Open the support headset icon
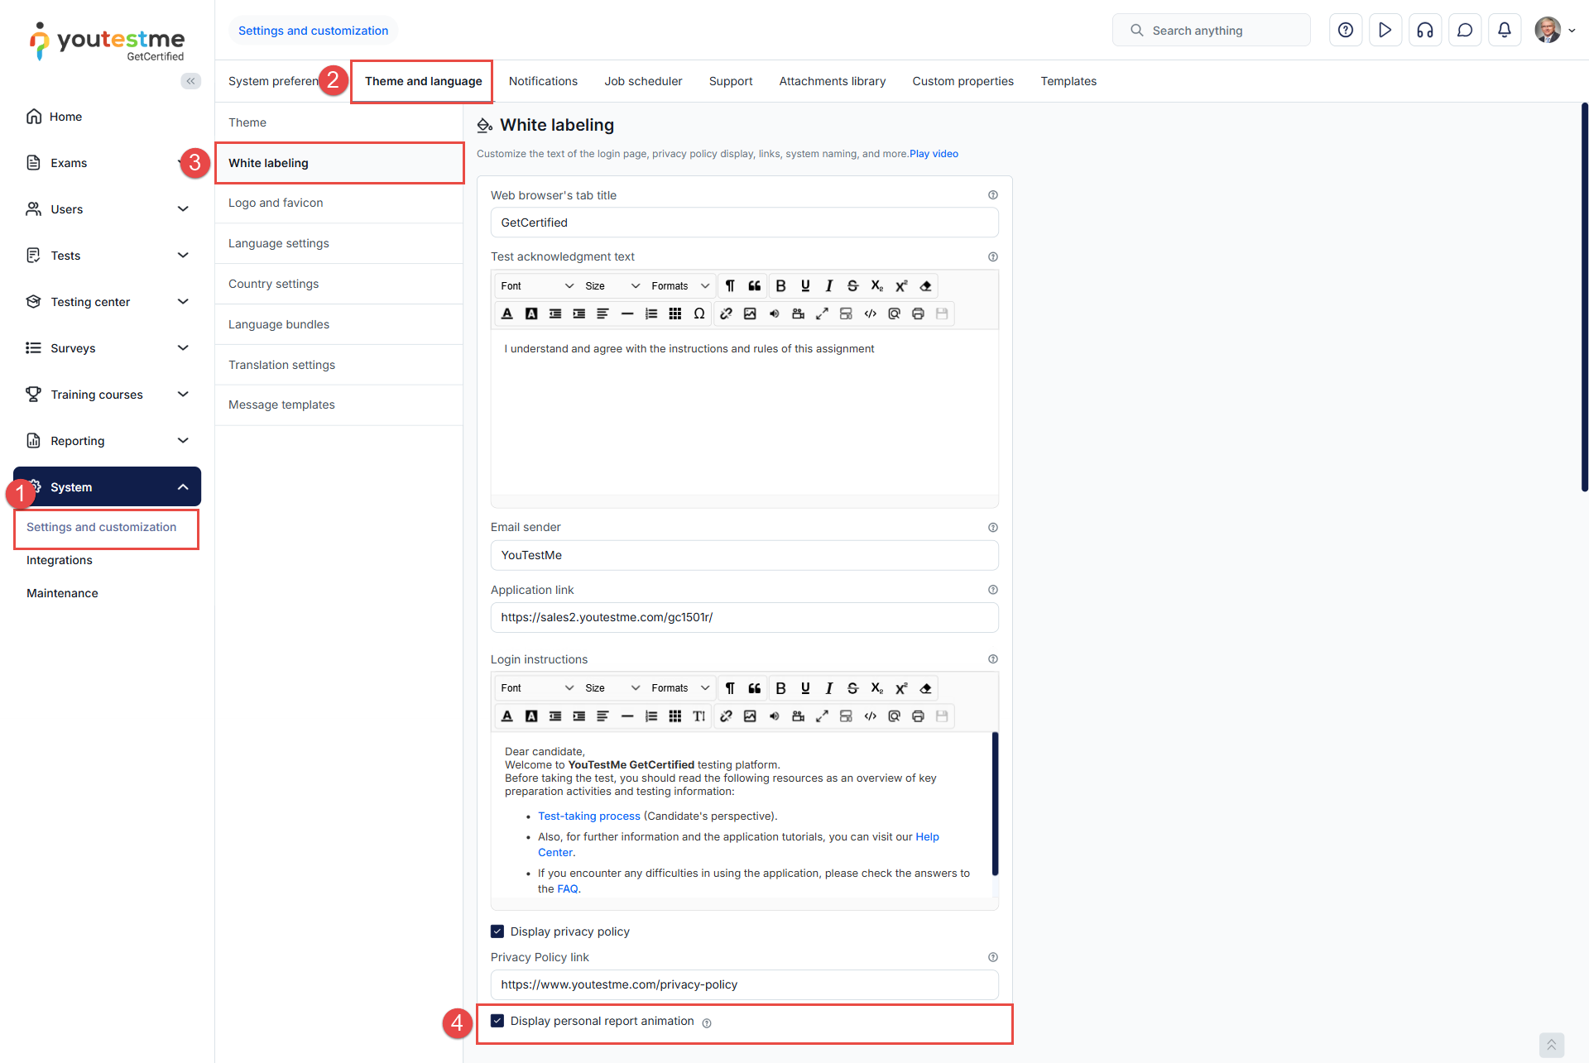The image size is (1589, 1063). tap(1425, 31)
